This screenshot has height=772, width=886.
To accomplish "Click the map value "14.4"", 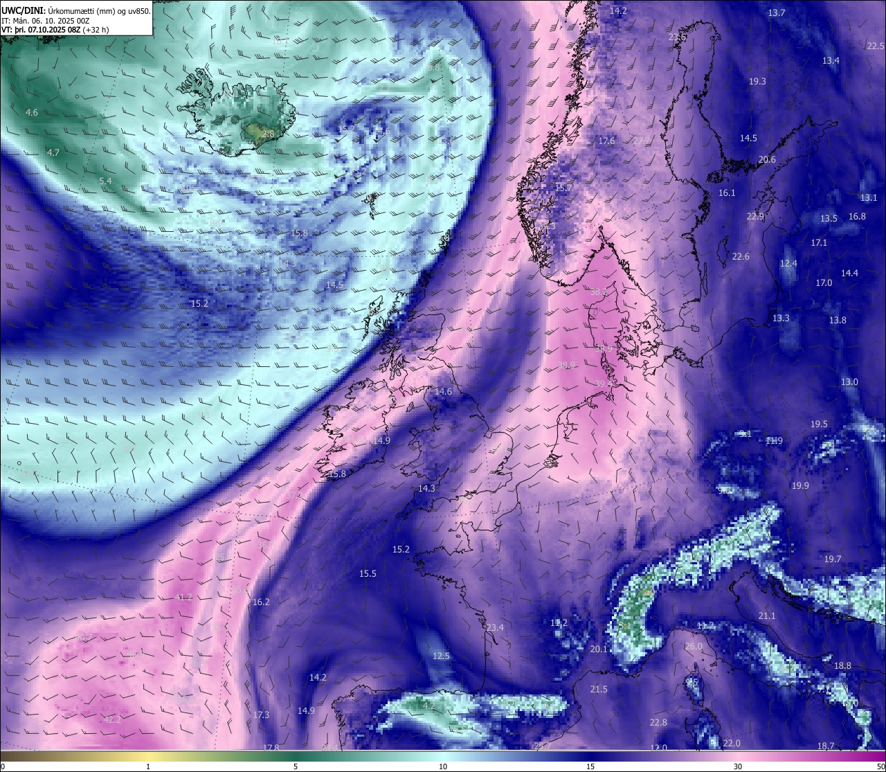I will 849,273.
